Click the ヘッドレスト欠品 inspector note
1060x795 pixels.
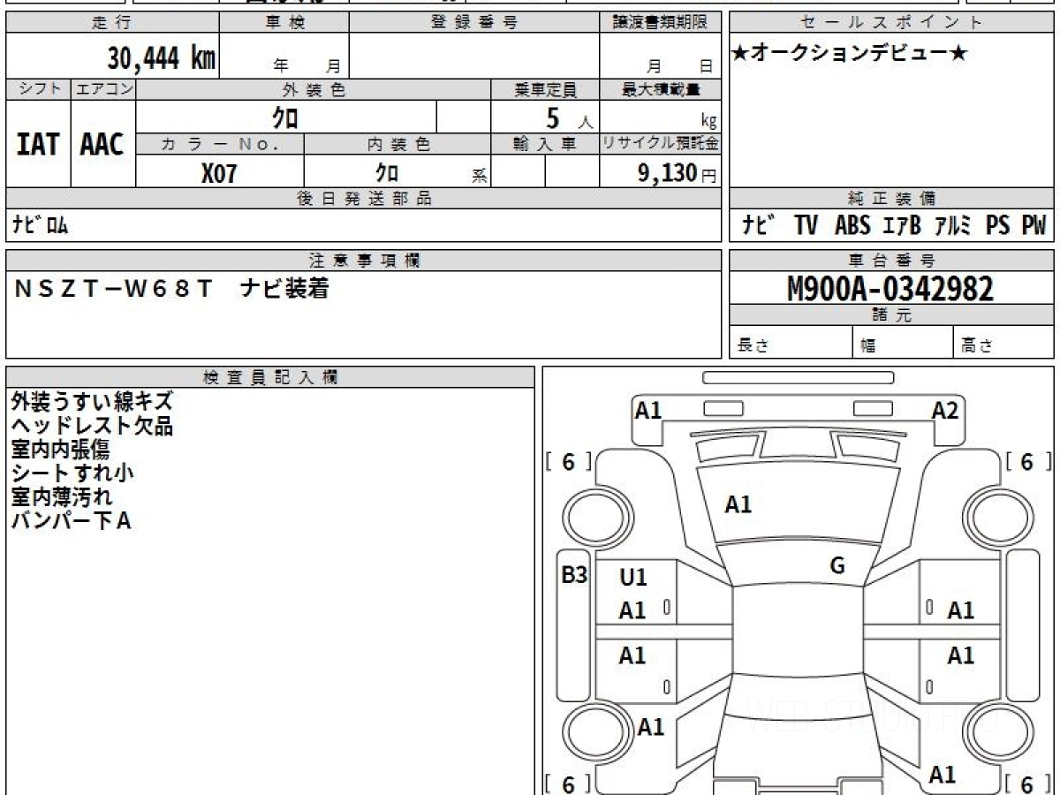92,426
